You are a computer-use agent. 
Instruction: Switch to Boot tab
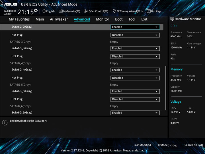click(119, 19)
